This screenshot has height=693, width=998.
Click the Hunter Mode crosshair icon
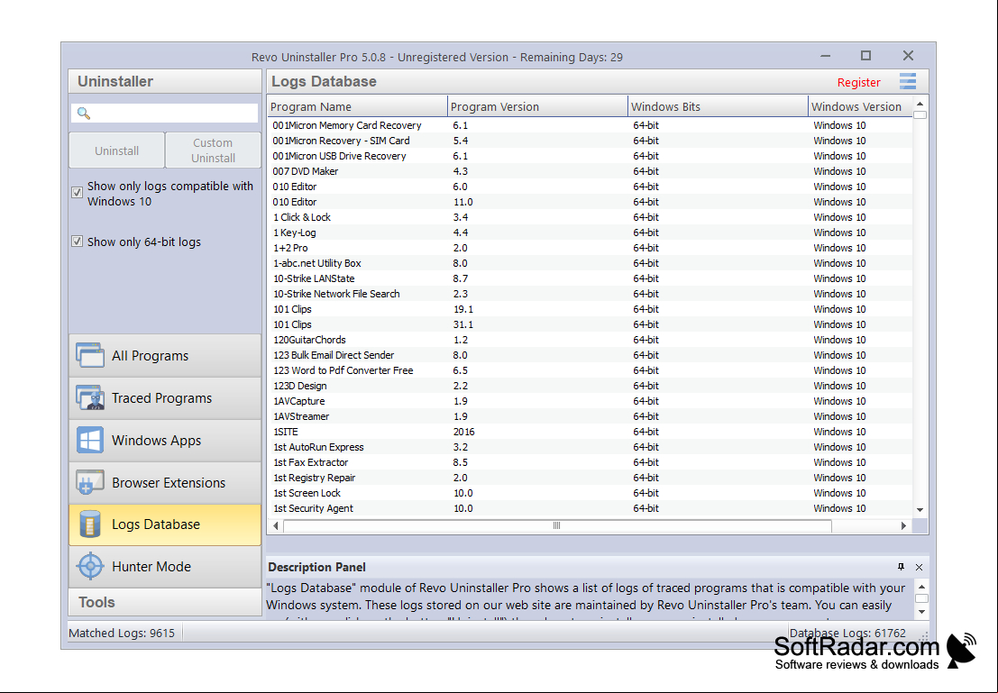click(x=90, y=566)
